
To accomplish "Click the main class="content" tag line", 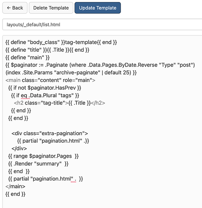I will (50, 80).
